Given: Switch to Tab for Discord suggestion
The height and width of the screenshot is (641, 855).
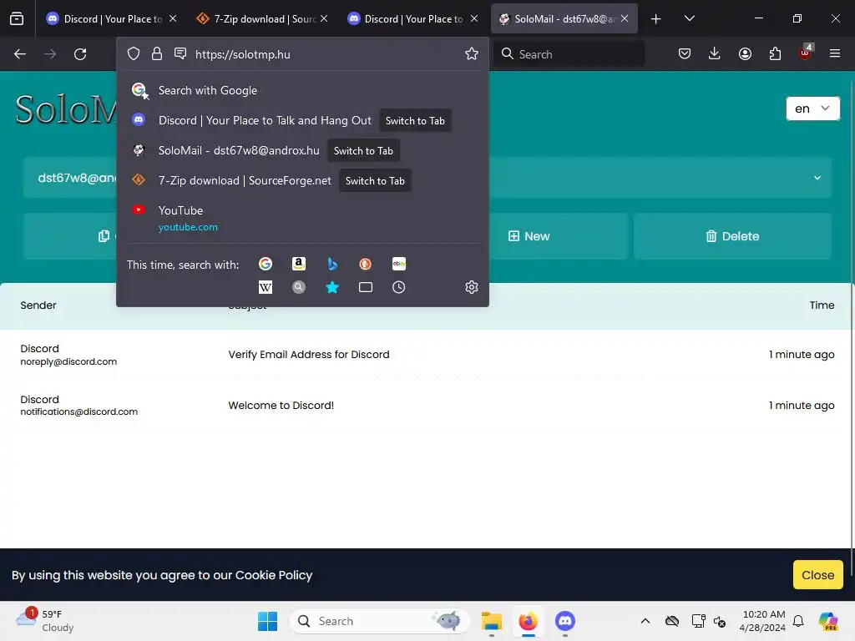Looking at the screenshot, I should (x=415, y=120).
